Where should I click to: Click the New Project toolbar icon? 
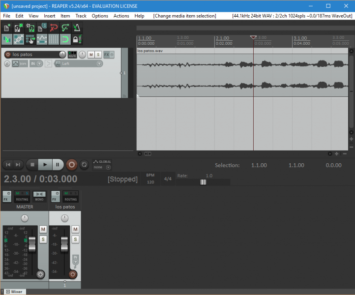[x=7, y=28]
